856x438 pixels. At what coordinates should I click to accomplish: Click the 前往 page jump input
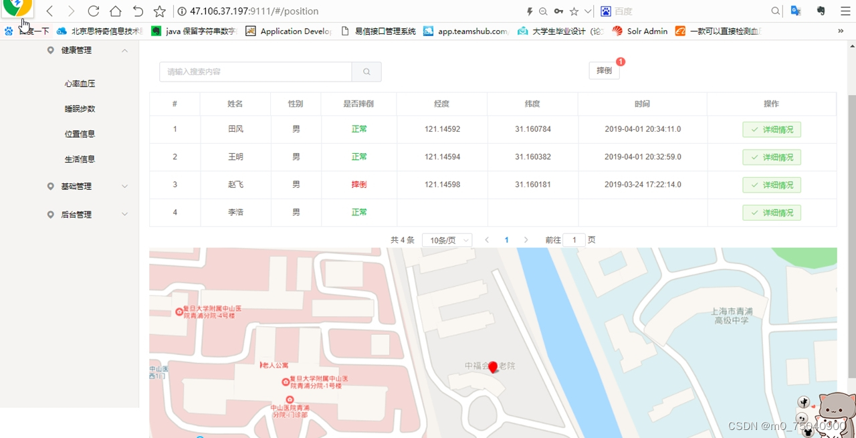[574, 240]
